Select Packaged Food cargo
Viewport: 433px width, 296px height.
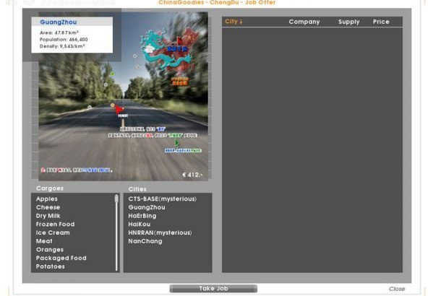(x=61, y=258)
